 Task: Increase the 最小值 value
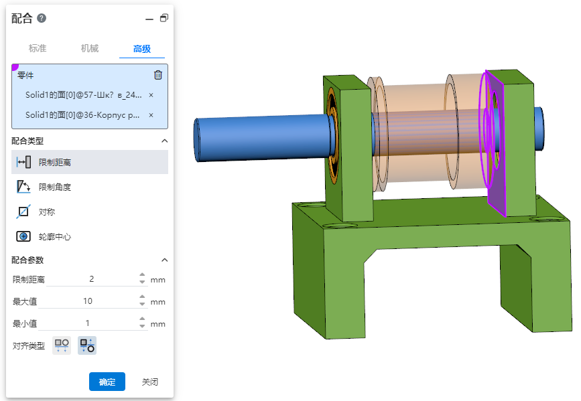tap(142, 319)
